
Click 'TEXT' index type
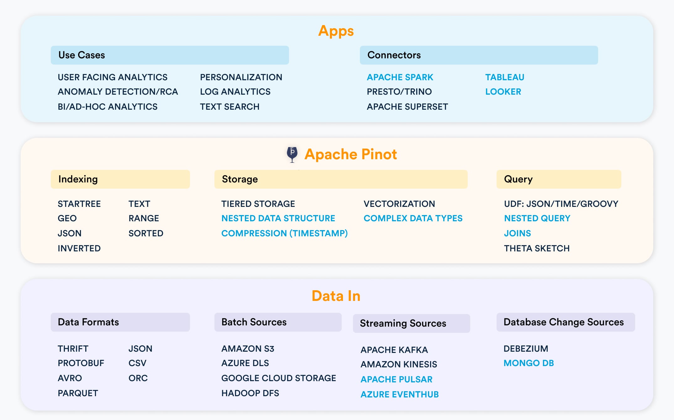point(139,204)
